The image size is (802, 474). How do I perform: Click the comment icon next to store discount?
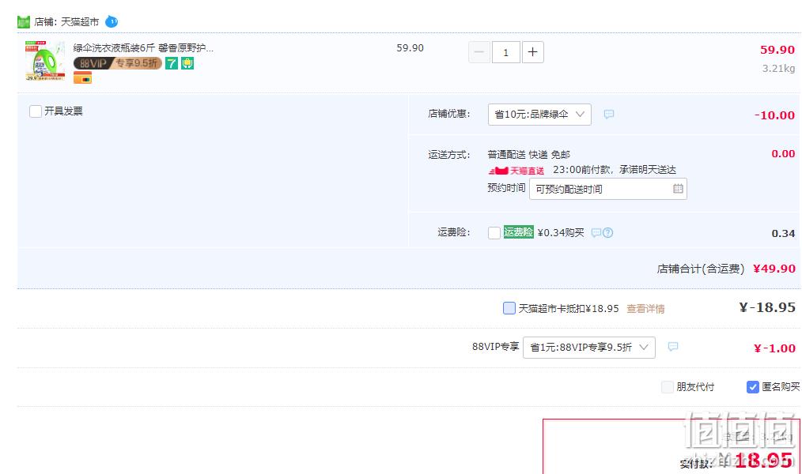[609, 115]
